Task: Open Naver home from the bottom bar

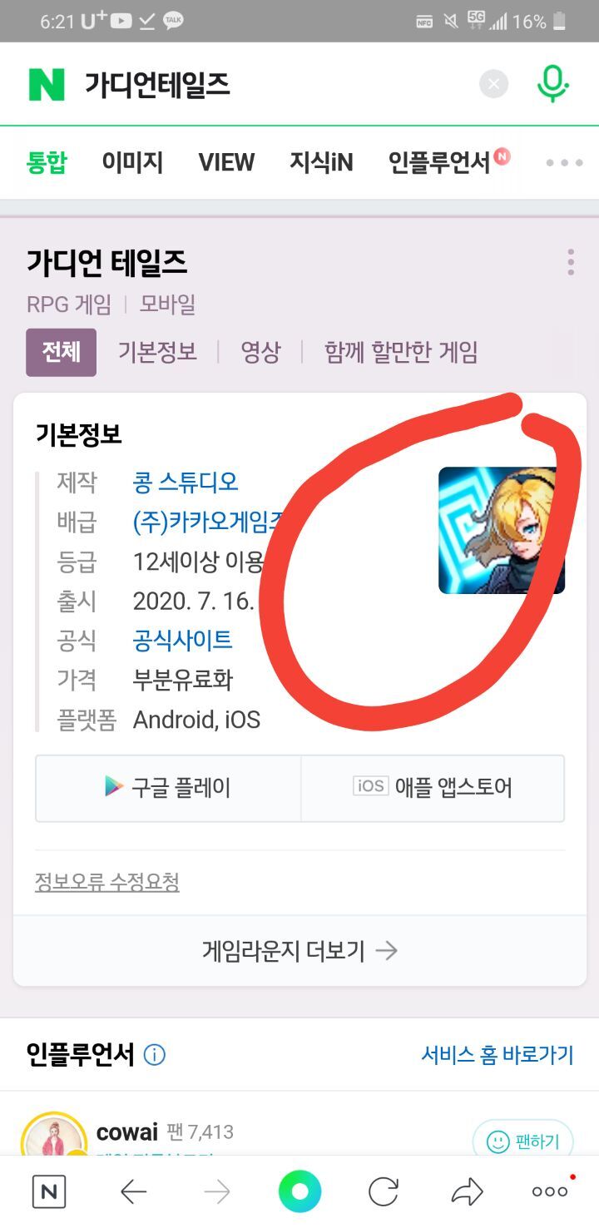Action: click(49, 1192)
